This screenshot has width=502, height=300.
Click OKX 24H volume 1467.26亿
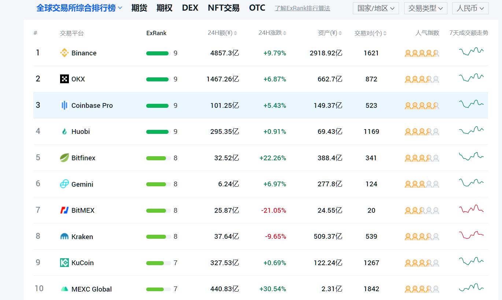point(223,79)
